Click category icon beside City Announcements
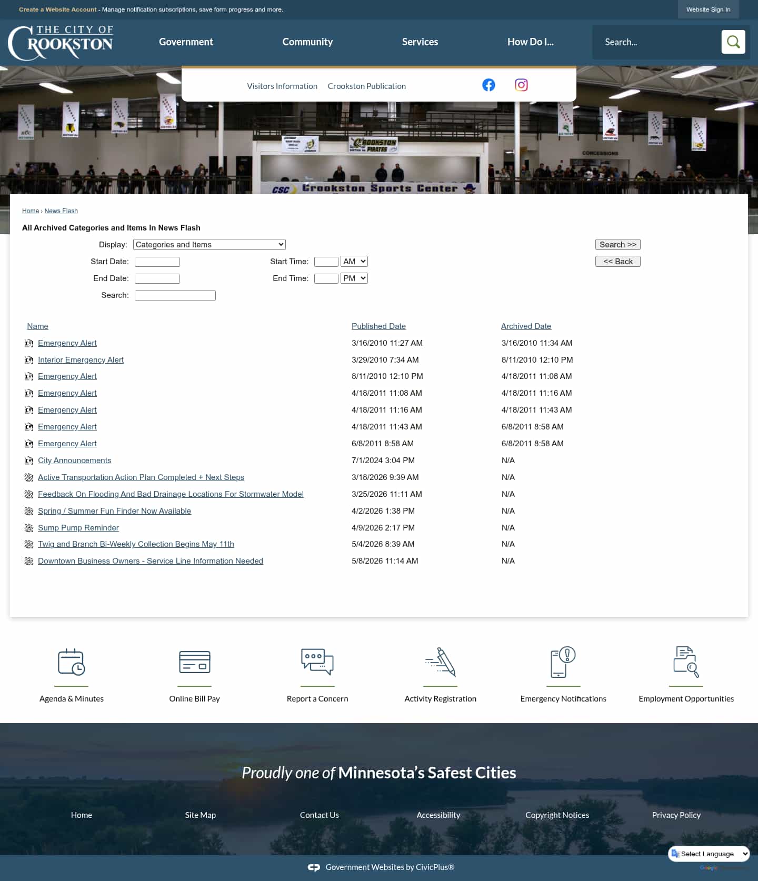 pyautogui.click(x=29, y=460)
